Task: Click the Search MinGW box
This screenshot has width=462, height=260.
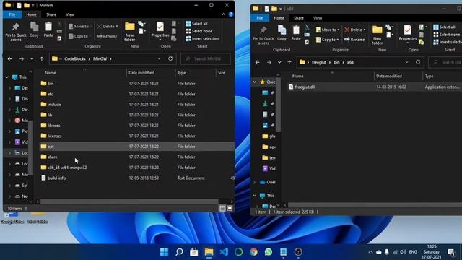Action: (206, 59)
